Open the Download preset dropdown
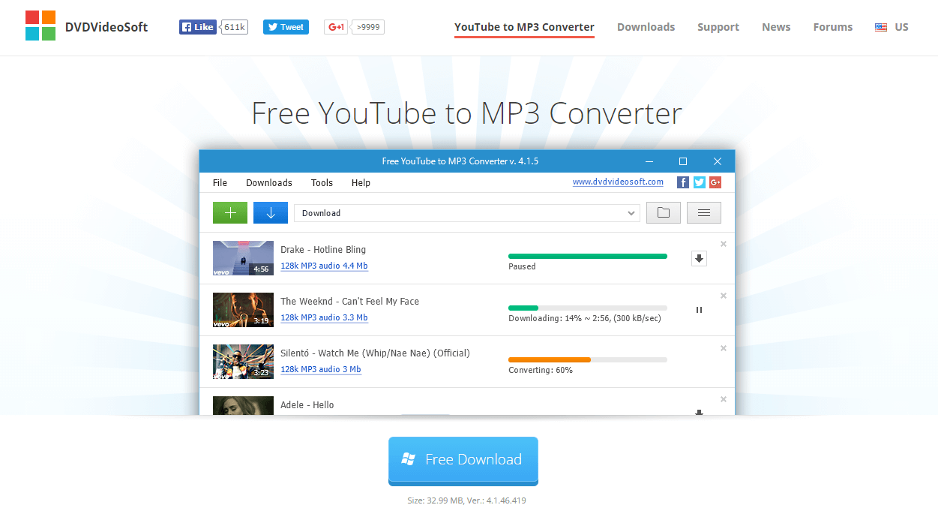The height and width of the screenshot is (517, 938). (x=631, y=212)
